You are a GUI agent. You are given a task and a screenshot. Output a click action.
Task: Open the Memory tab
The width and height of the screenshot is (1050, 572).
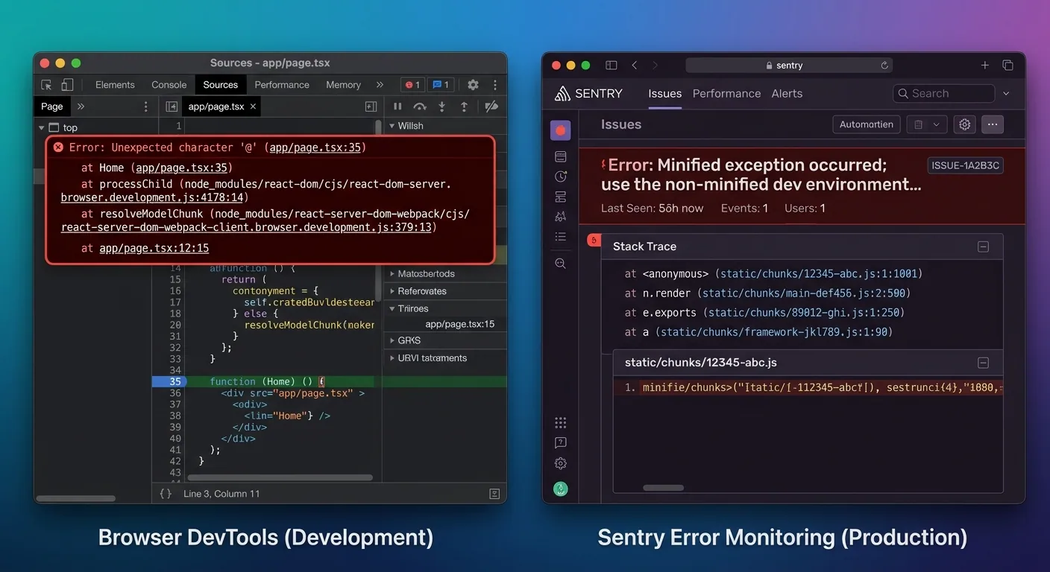coord(343,85)
